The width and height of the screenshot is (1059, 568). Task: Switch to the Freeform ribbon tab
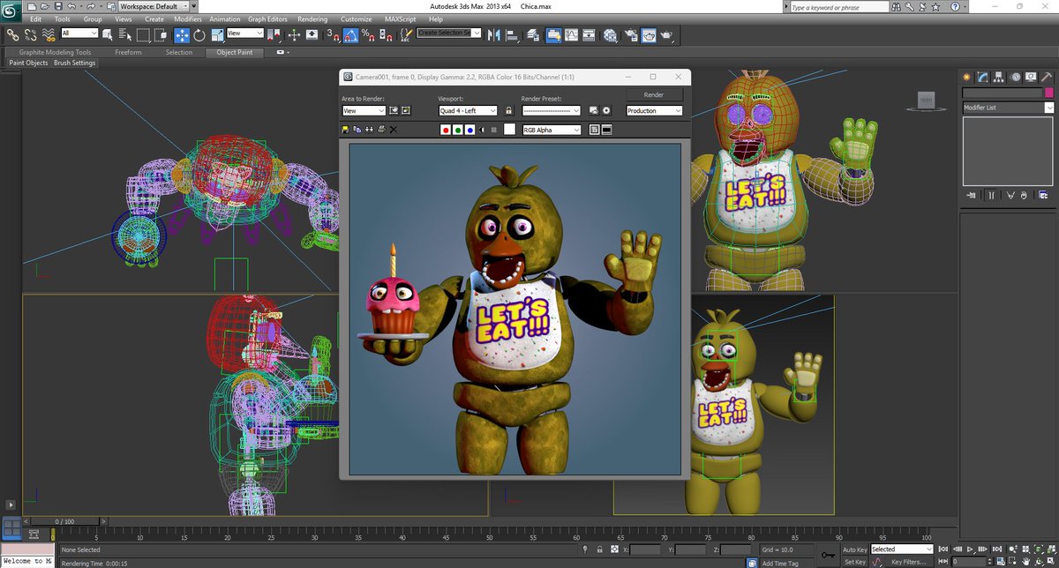[128, 52]
